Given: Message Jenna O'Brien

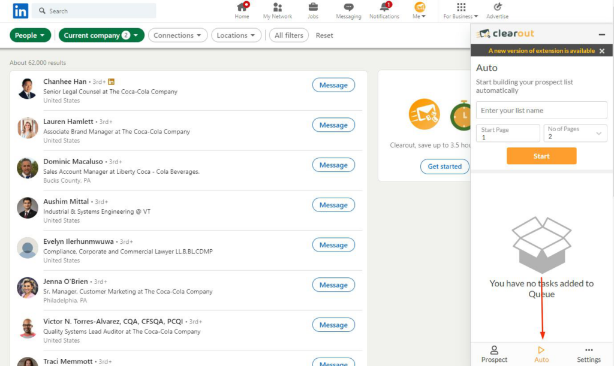Looking at the screenshot, I should pos(333,285).
